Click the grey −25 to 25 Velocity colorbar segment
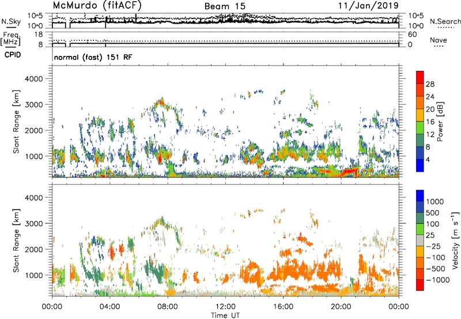Screen dimensions: 461x319 click(420, 241)
